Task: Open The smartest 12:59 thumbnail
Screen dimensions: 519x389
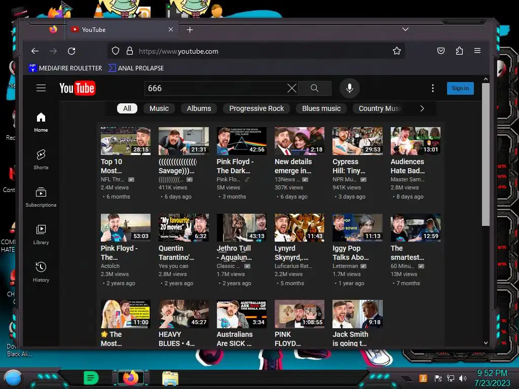Action: coord(416,227)
